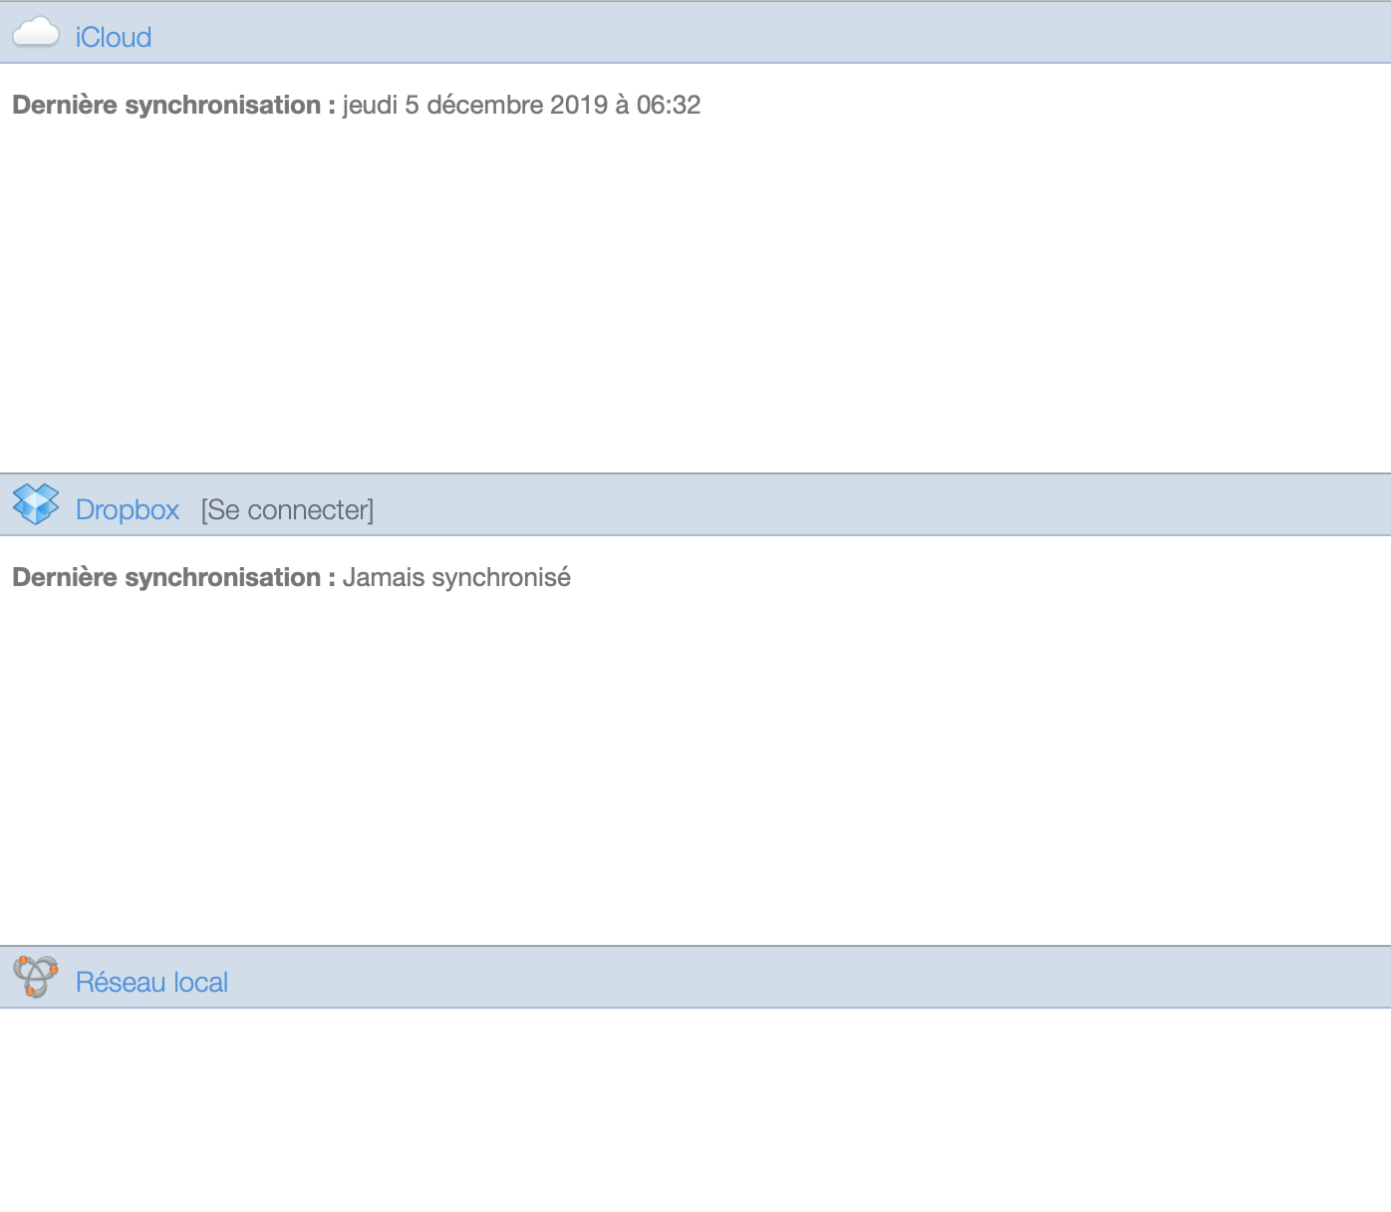The width and height of the screenshot is (1391, 1212).
Task: Click the iCloud cloud icon
Action: pyautogui.click(x=36, y=33)
